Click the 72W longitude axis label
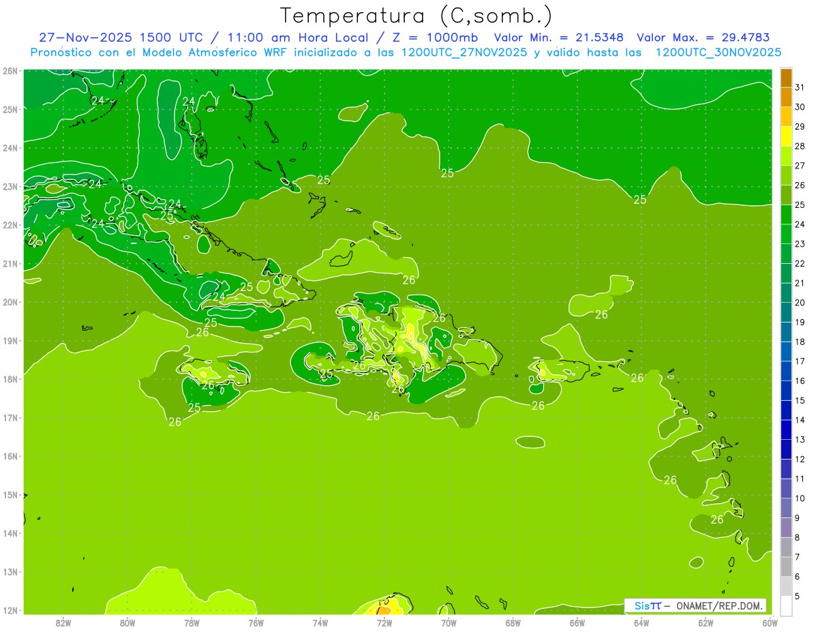 (384, 622)
